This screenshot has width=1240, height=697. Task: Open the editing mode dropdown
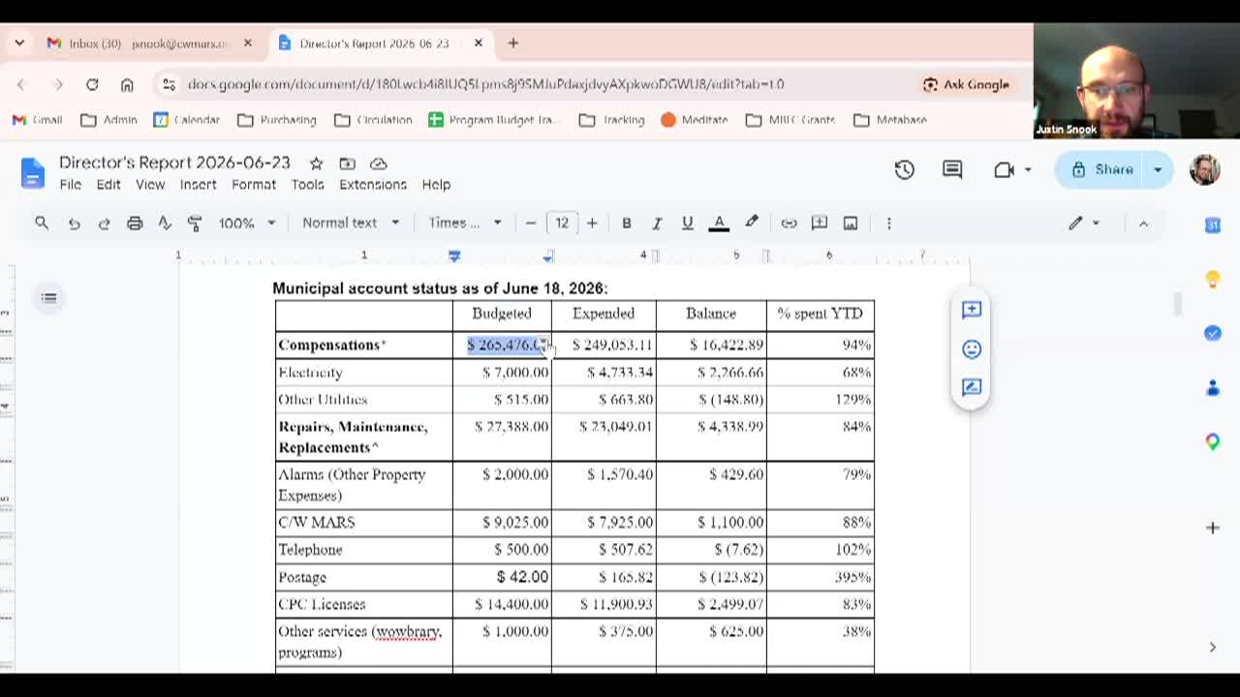(1084, 223)
